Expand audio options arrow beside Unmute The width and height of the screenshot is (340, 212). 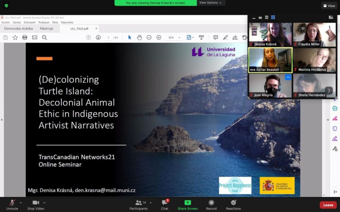point(21,203)
